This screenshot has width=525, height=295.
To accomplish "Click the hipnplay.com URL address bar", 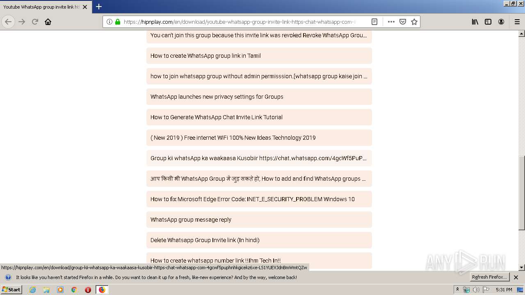I will 240,22.
